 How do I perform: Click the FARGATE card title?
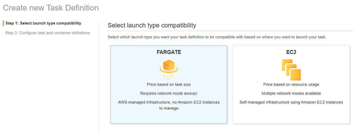pos(169,52)
